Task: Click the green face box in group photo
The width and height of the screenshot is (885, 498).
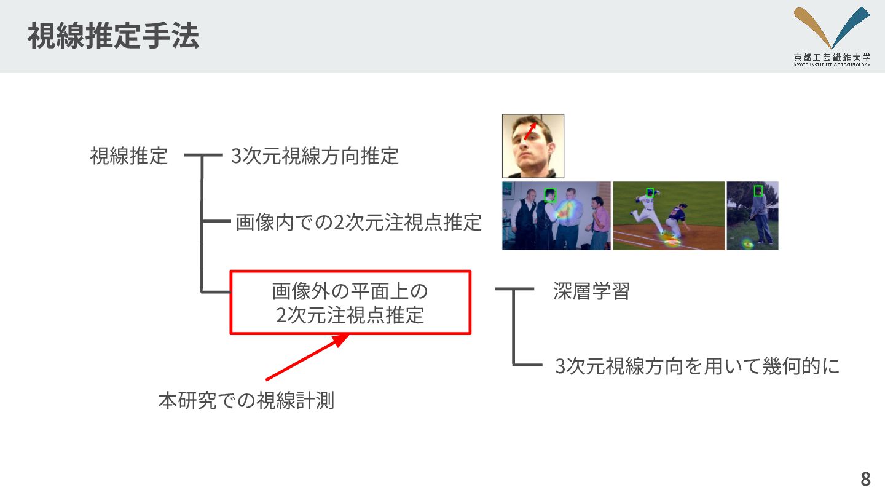Action: (x=550, y=195)
